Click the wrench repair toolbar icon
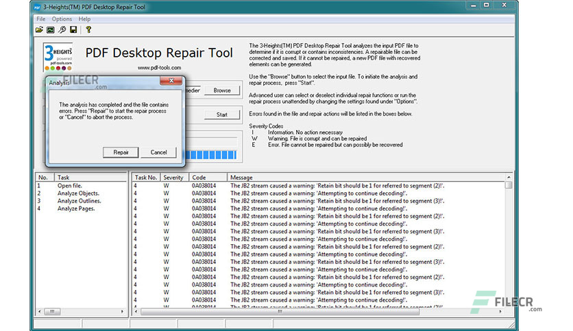This screenshot has height=331, width=573. [62, 29]
